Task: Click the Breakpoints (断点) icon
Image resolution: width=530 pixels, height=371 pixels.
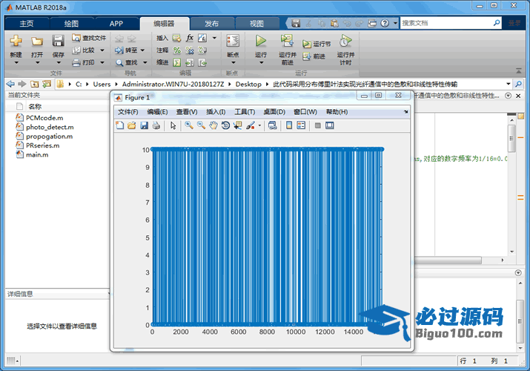Action: 233,41
